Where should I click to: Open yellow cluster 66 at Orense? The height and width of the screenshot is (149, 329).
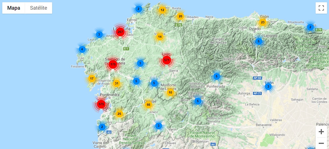[148, 105]
